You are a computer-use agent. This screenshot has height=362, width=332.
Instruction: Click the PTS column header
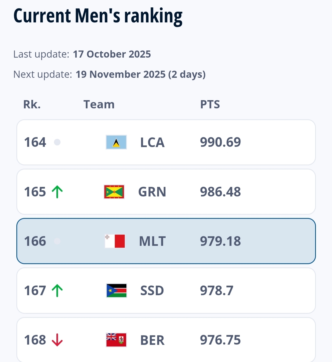[210, 104]
